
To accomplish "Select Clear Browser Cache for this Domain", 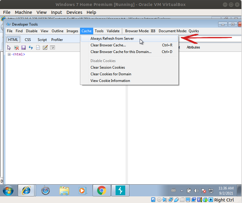I will pos(129,52).
